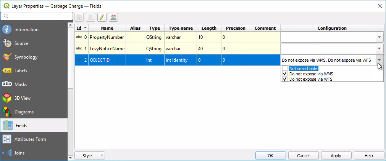Expand PropertyNumber configuration dropdown
This screenshot has height=161, width=386.
(379, 37)
